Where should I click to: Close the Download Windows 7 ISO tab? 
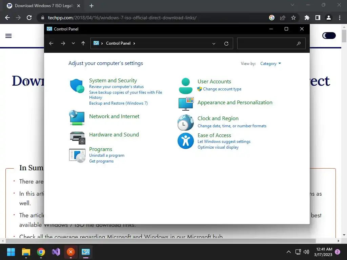79,6
